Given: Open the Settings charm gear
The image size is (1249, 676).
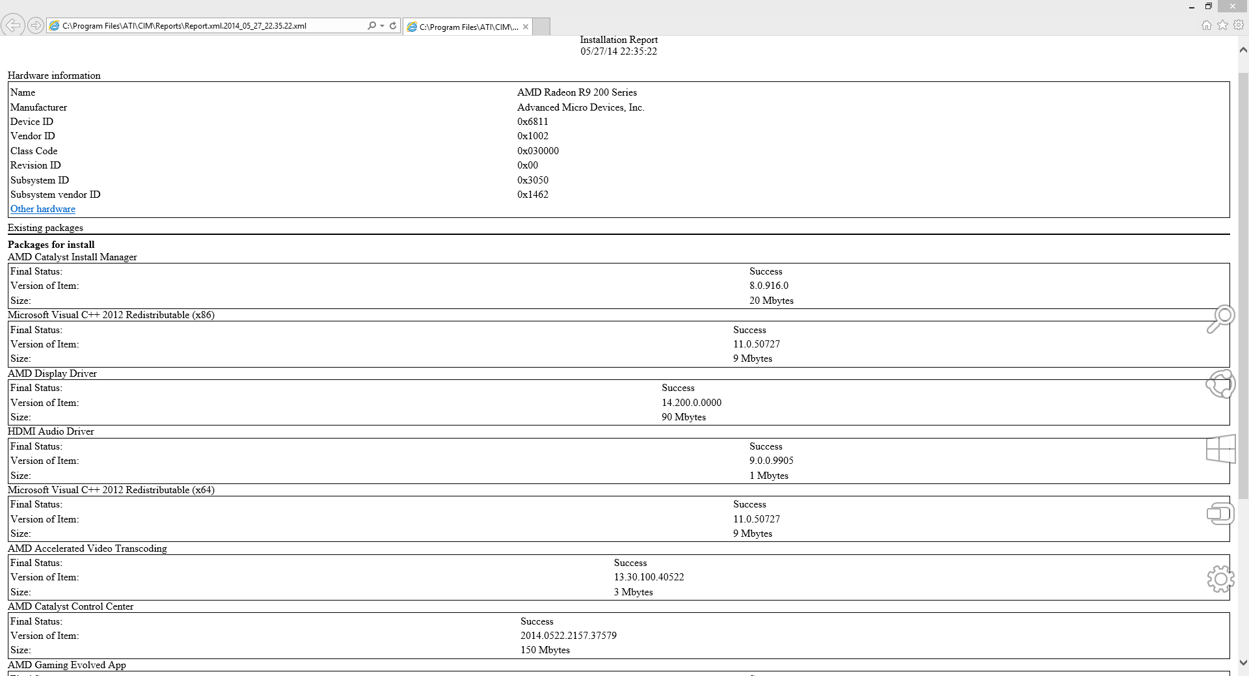Looking at the screenshot, I should click(1220, 578).
